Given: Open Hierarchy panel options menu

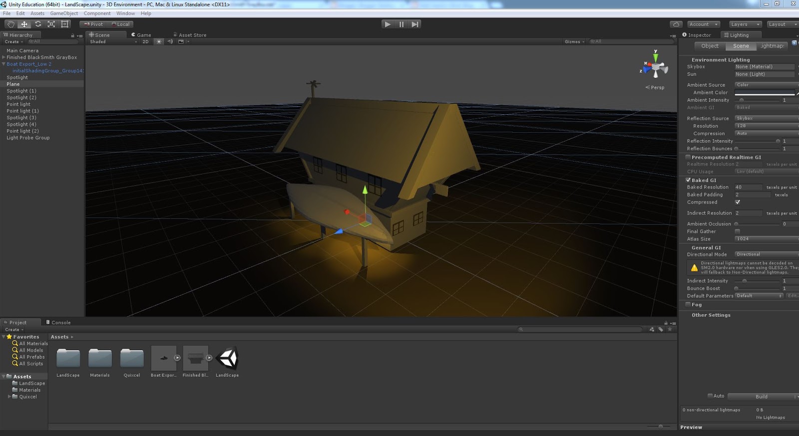Looking at the screenshot, I should pyautogui.click(x=80, y=35).
